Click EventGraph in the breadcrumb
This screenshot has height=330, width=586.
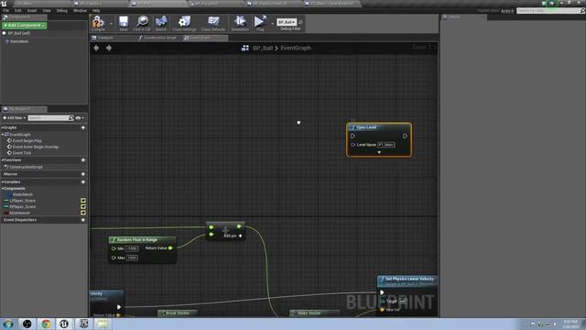coord(296,48)
